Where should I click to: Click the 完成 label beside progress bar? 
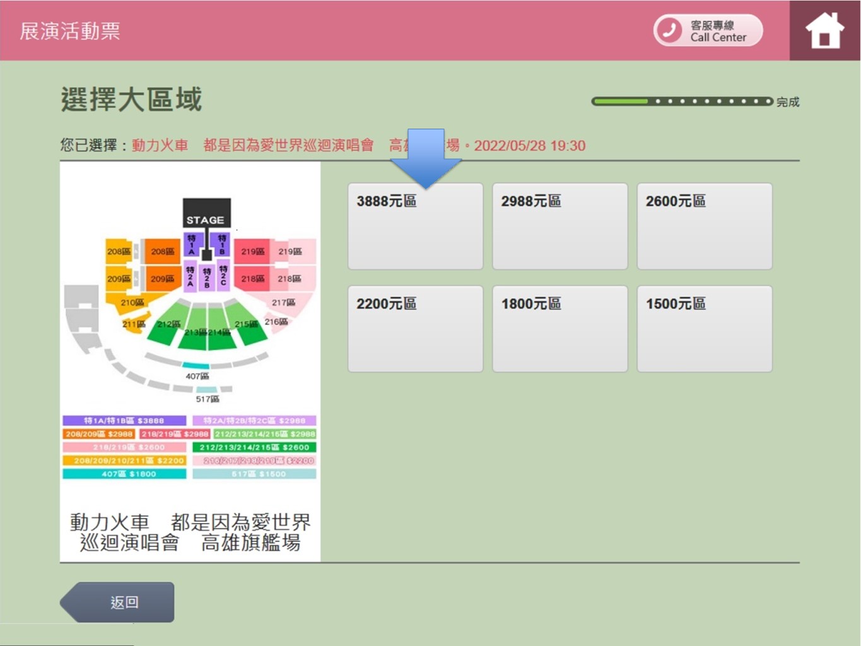[788, 102]
